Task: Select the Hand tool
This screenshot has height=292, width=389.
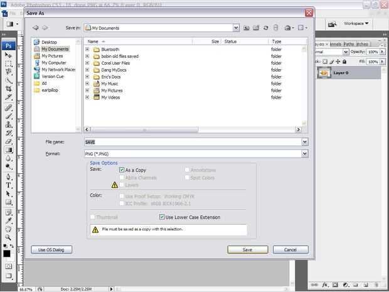Action: [x=8, y=229]
